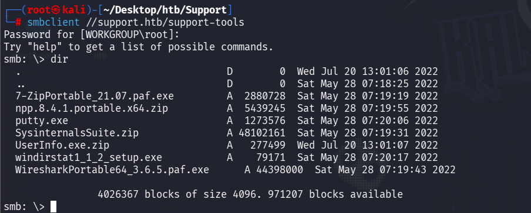Click the putty.exe file entry
531x213 pixels.
[42, 121]
